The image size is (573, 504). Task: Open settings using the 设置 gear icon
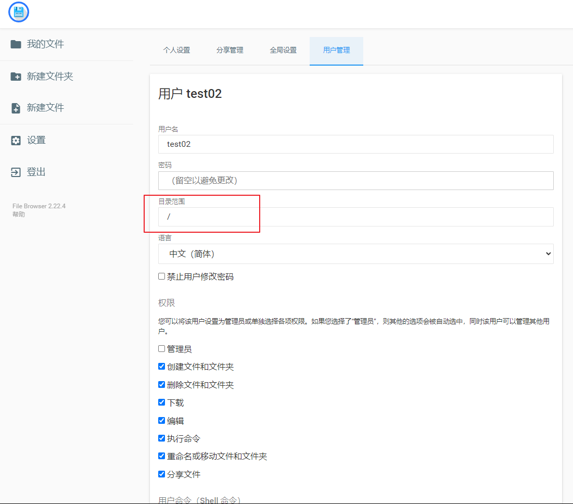coord(16,140)
